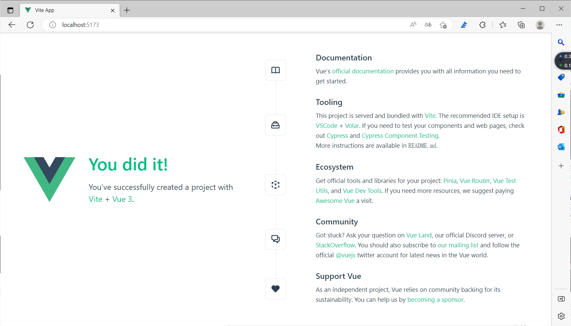The width and height of the screenshot is (571, 326).
Task: Click the Documentation heading
Action: pos(344,58)
